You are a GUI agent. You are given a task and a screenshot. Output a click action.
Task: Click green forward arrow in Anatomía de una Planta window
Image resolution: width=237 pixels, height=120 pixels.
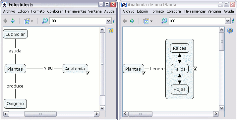[x=132, y=21]
